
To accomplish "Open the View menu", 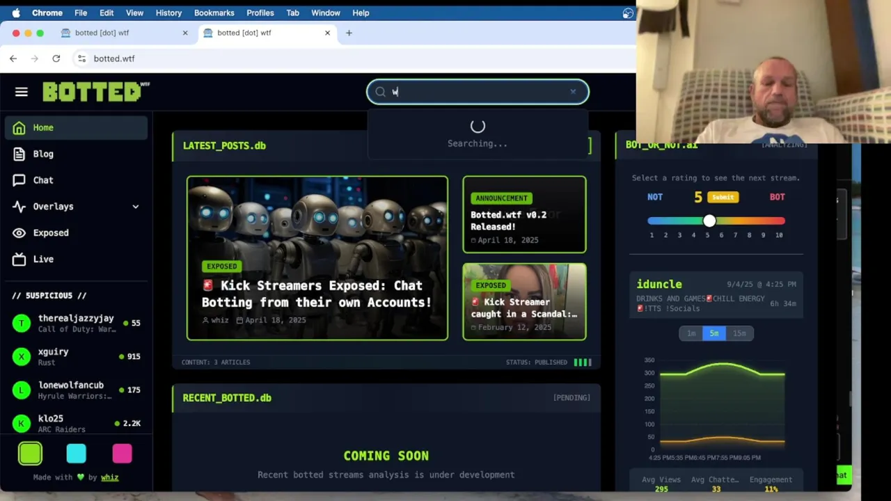I will click(134, 13).
